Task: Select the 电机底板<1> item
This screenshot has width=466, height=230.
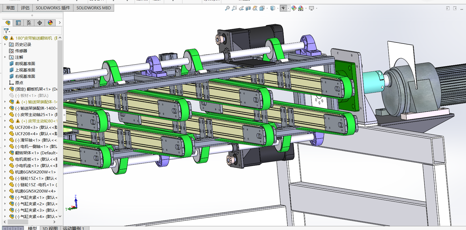Action: [36, 159]
